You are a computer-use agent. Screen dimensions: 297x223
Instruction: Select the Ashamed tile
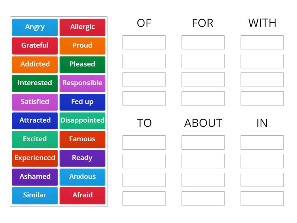[35, 177]
